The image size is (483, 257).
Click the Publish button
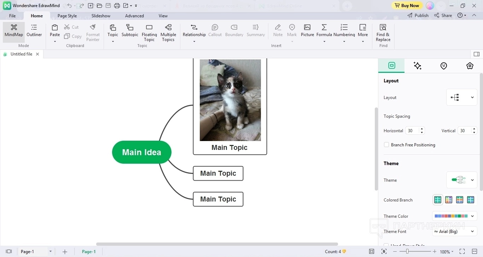pos(418,16)
